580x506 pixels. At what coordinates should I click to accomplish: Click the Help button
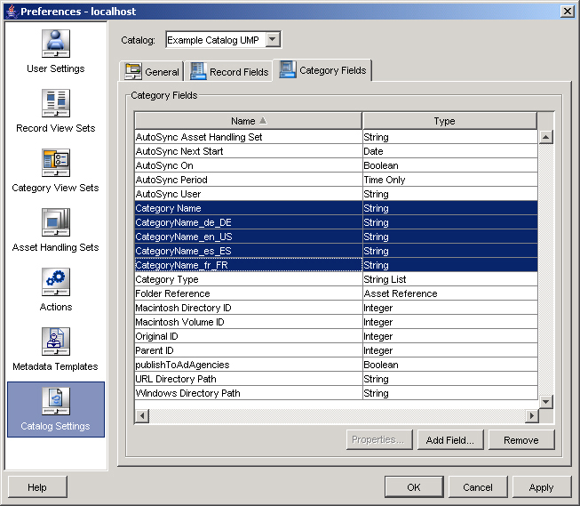point(37,486)
